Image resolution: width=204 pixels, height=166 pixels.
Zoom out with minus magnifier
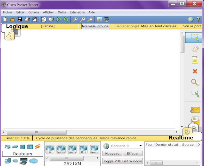click(x=90, y=19)
